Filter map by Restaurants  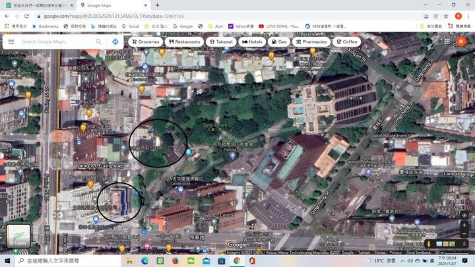click(185, 42)
